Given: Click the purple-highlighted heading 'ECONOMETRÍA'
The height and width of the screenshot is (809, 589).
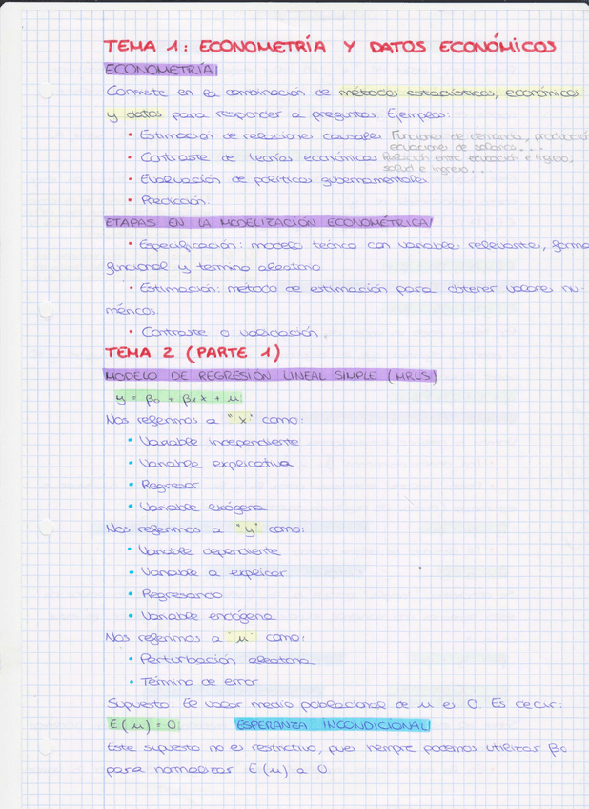Looking at the screenshot, I should click(161, 70).
